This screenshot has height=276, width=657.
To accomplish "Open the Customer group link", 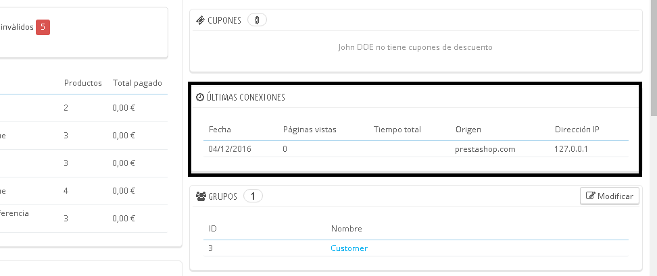I will (x=349, y=248).
